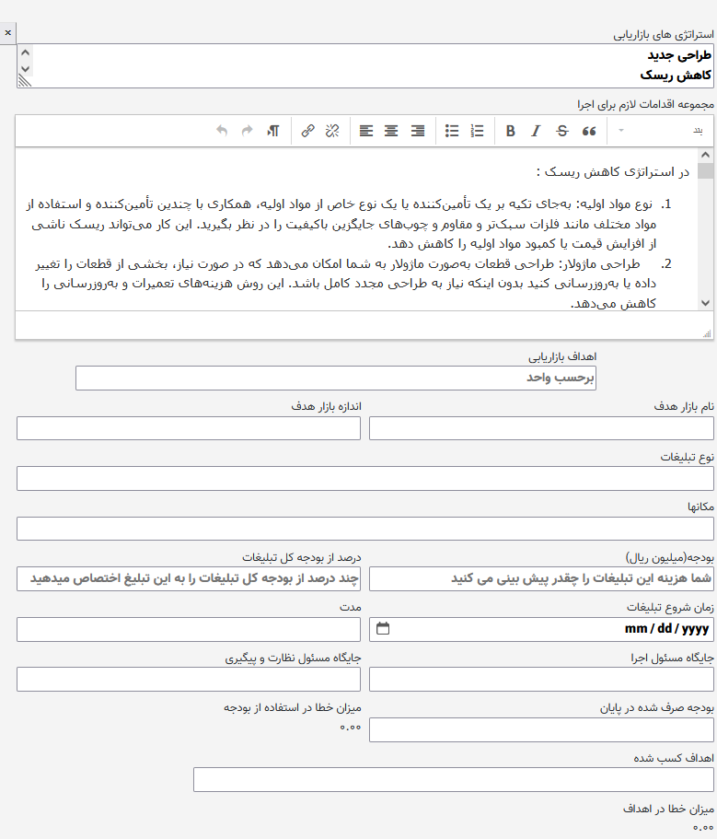Click the درصد از بودجه کل تبلیغات field
Image resolution: width=717 pixels, height=839 pixels.
pos(189,579)
